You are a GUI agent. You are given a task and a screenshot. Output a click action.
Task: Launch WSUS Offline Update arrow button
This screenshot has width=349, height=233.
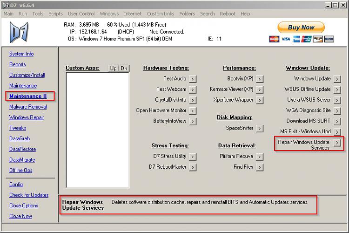337,89
